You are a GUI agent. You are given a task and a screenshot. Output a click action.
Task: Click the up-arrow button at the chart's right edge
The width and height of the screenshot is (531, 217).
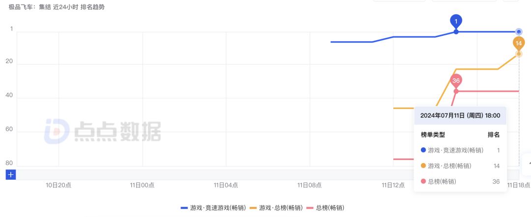pos(529,164)
